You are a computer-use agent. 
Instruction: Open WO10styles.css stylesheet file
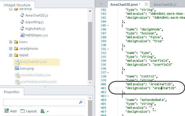coord(37,35)
